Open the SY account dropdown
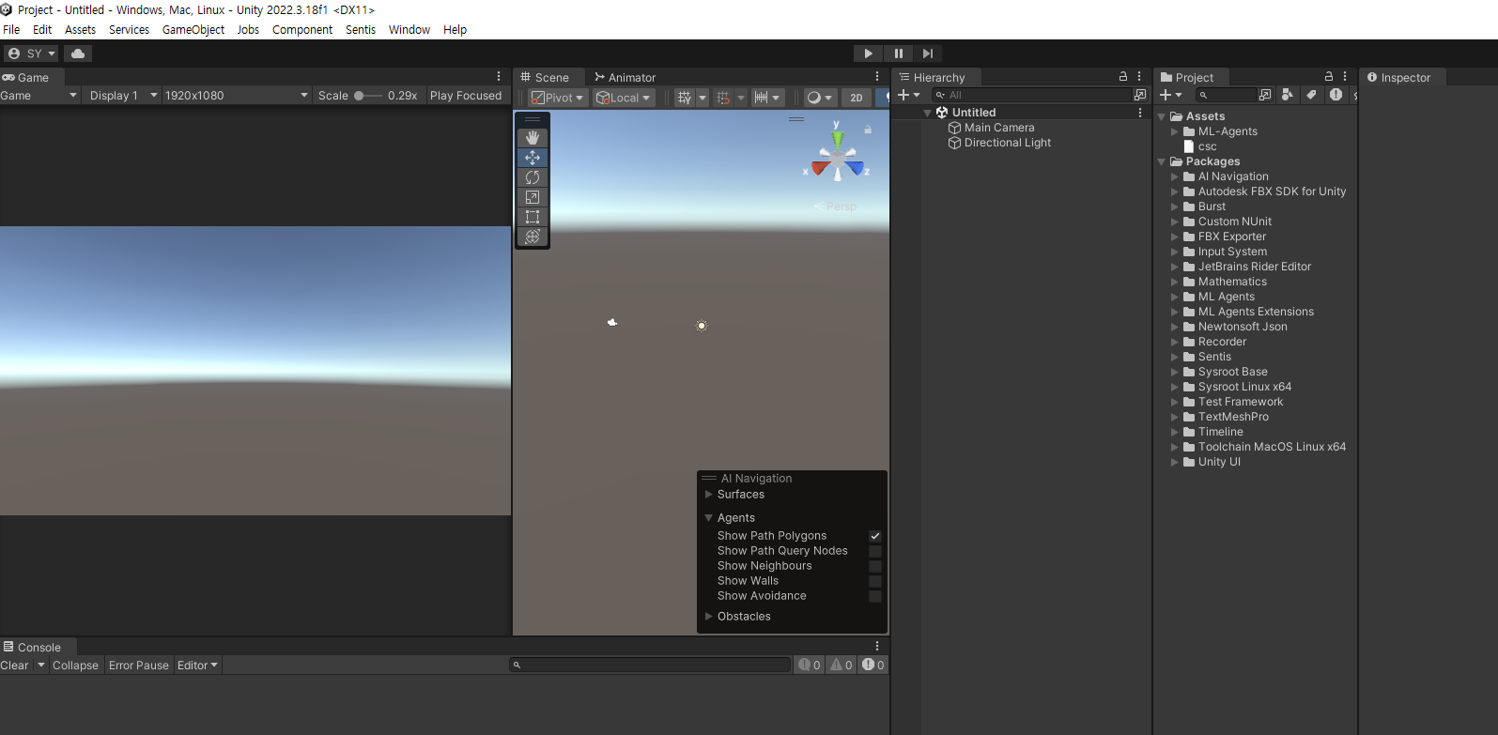This screenshot has width=1498, height=735. click(x=32, y=54)
